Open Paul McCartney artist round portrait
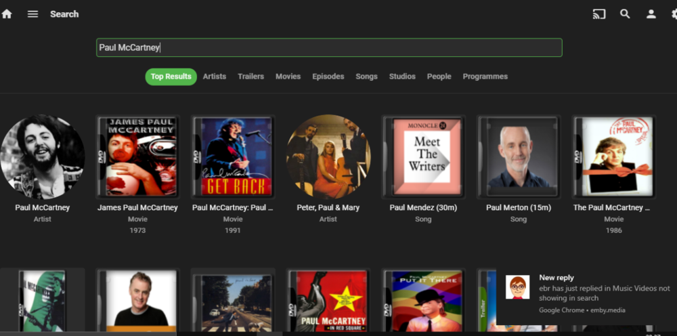 tap(43, 156)
